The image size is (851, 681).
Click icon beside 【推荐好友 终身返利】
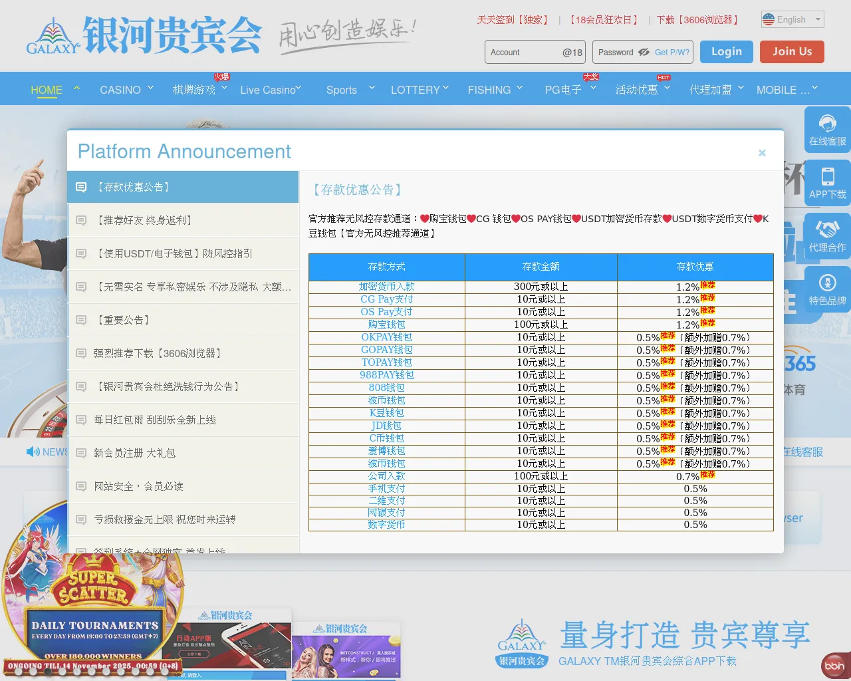point(81,220)
